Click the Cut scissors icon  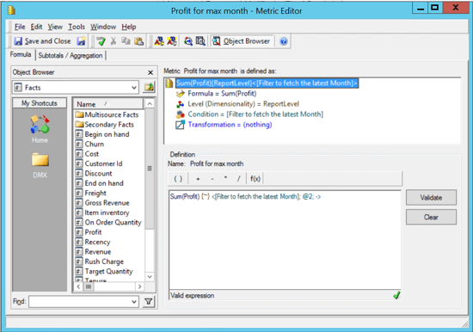[114, 41]
